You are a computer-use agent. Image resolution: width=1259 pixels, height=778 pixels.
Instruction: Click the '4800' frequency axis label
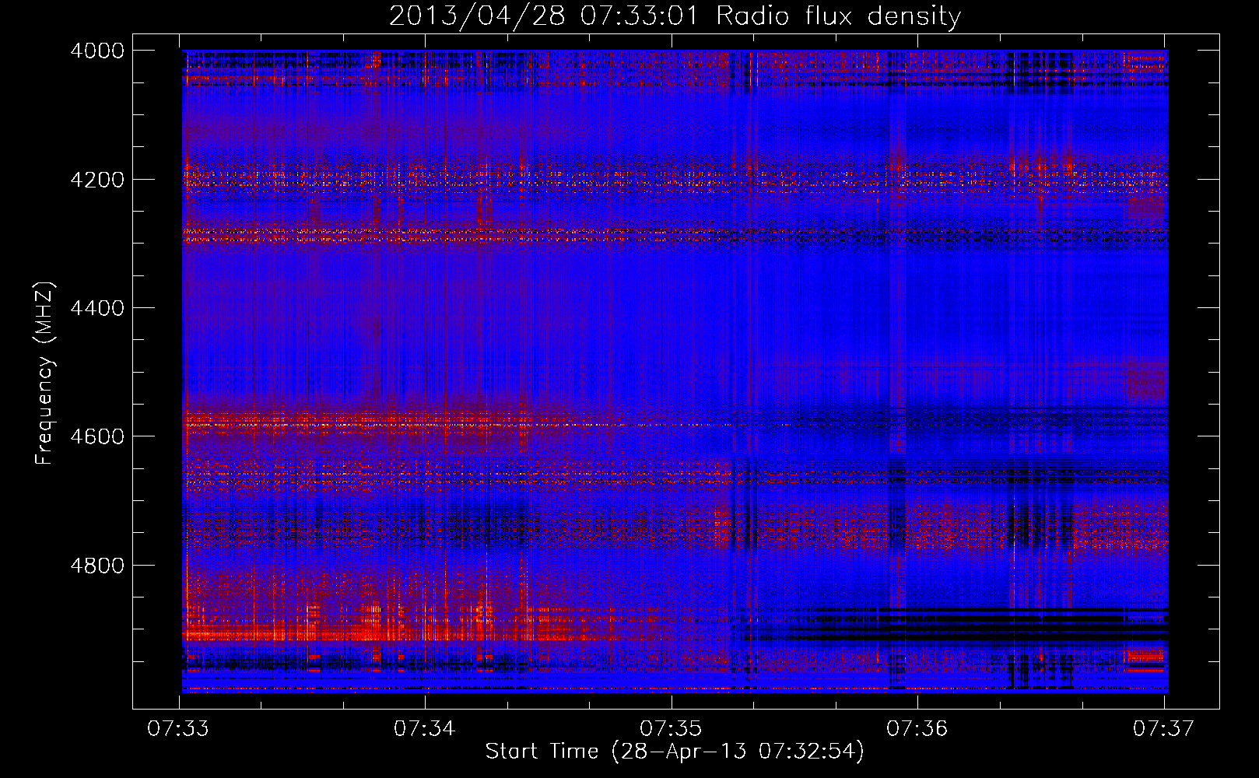pos(97,566)
